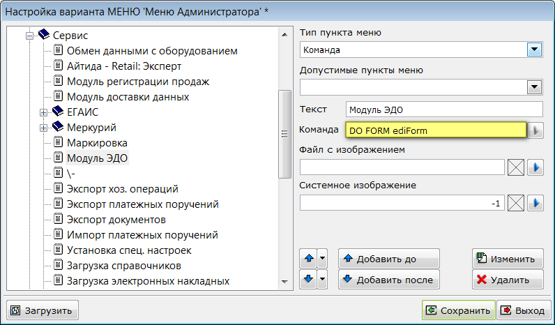Click the tree scrollbar down arrow
Viewport: 555px width, 325px height.
(284, 282)
